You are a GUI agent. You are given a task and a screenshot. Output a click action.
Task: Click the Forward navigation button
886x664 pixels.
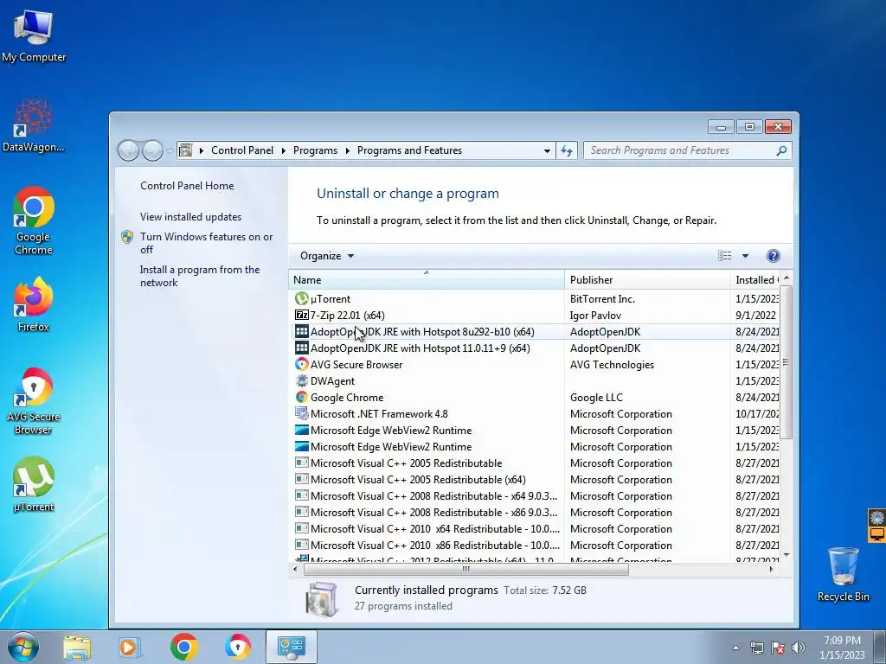click(x=152, y=150)
